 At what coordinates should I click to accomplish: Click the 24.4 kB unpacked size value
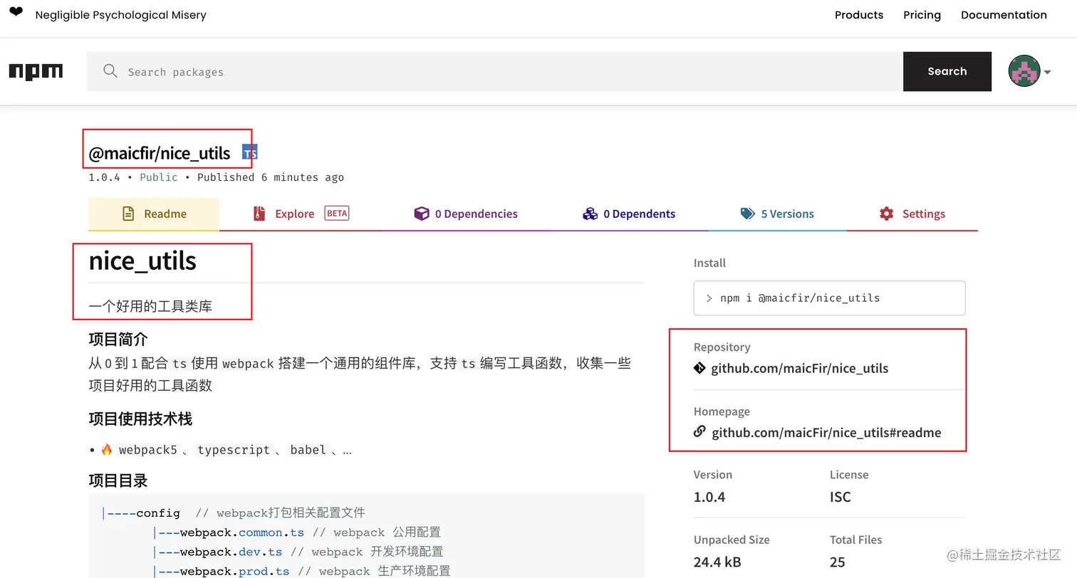(x=717, y=562)
